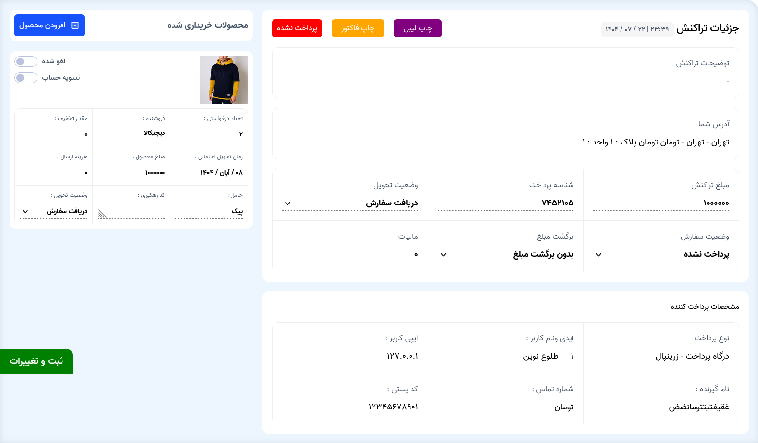This screenshot has height=443, width=758.
Task: Click the red پرداخت نشده button
Action: [297, 28]
